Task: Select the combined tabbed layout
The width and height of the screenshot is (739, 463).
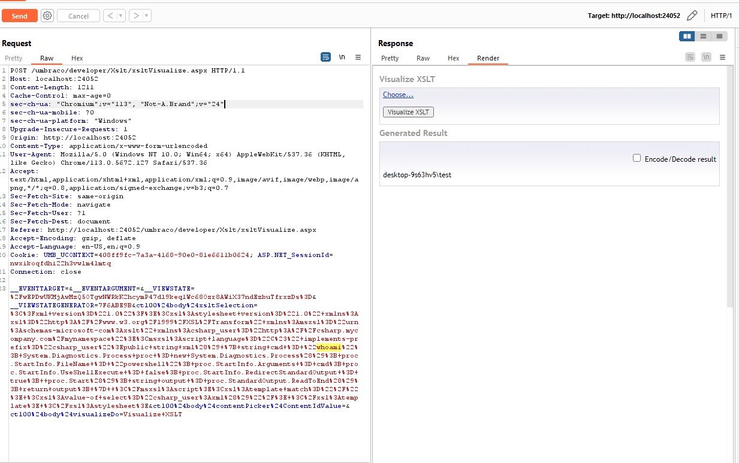Action: tap(719, 37)
